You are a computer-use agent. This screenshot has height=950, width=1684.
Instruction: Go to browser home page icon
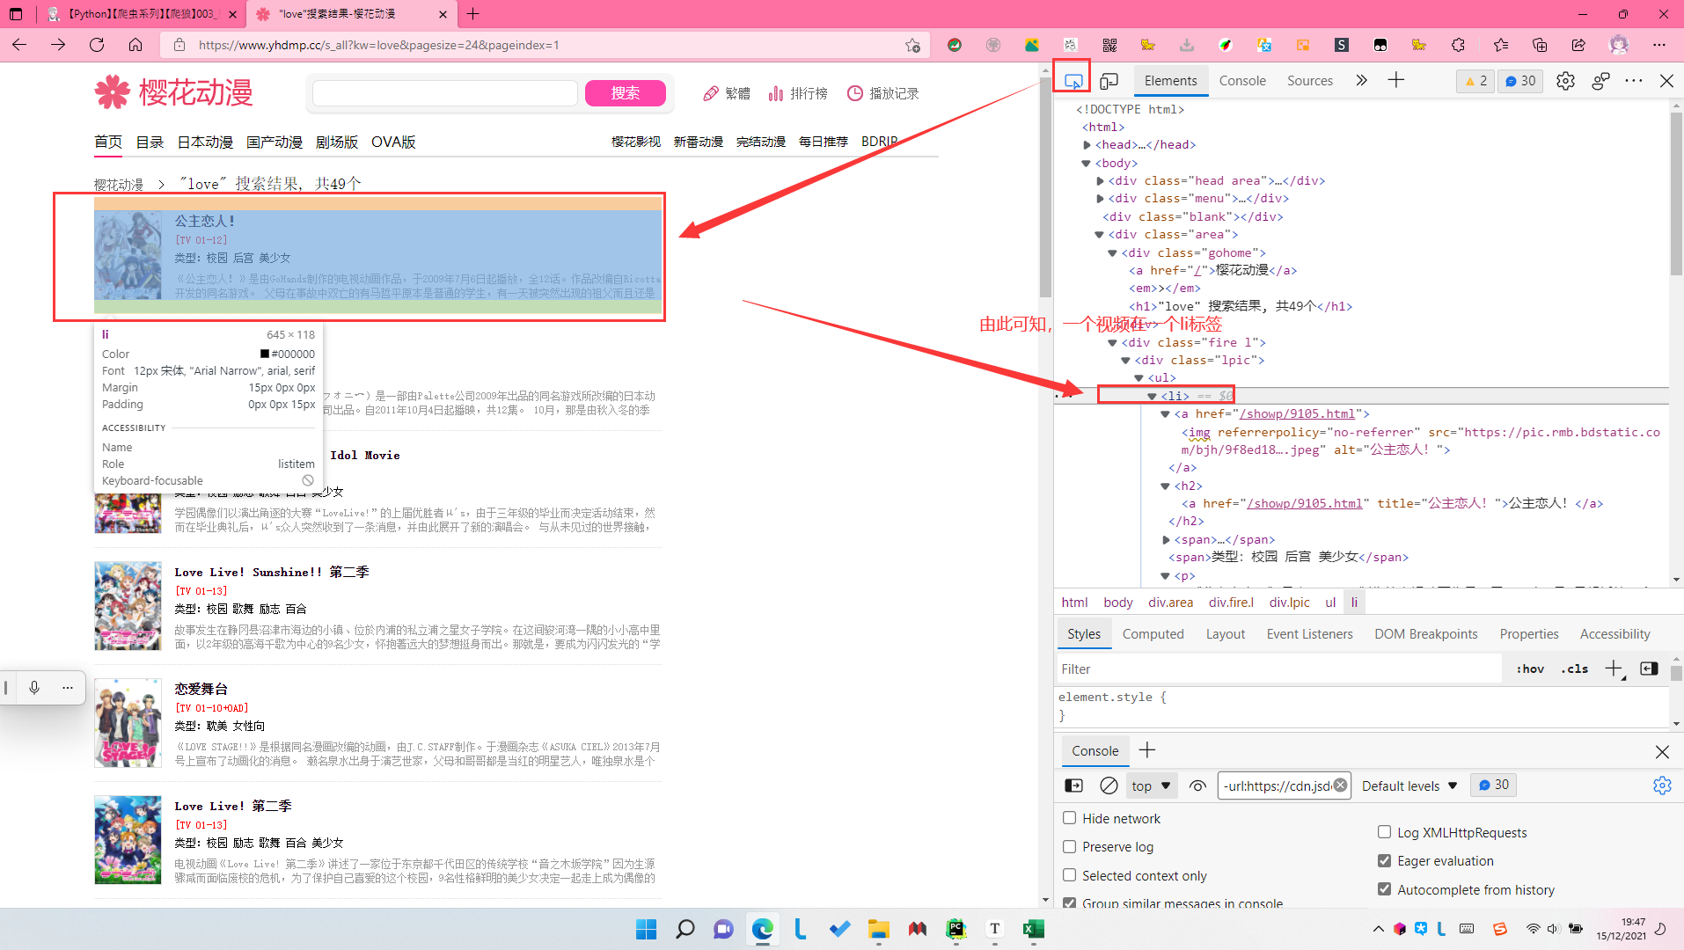135,45
